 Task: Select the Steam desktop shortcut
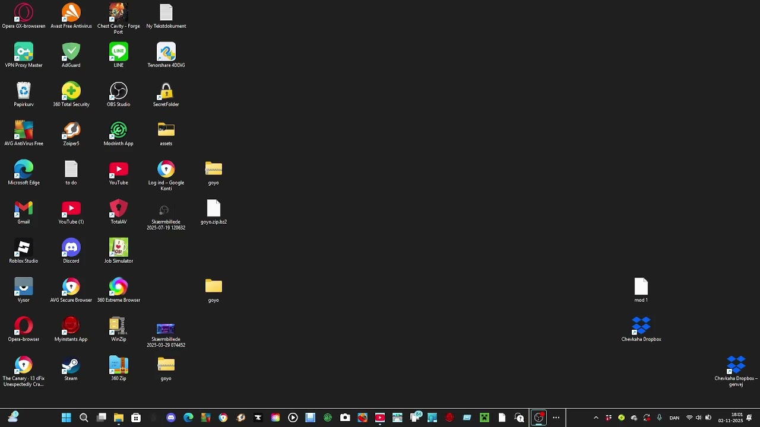point(71,368)
